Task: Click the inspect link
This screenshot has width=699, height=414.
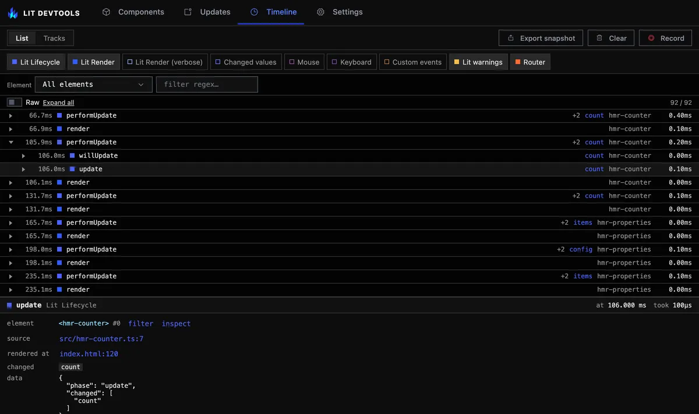Action: tap(176, 324)
